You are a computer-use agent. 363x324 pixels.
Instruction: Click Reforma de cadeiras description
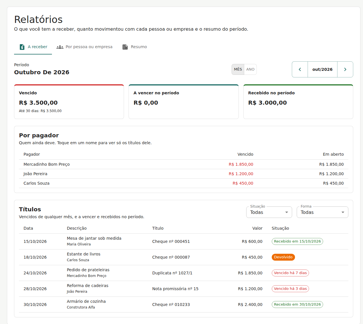click(x=88, y=286)
